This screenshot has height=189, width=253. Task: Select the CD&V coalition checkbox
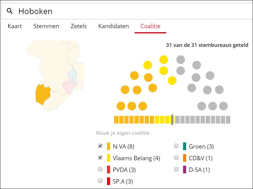176,158
